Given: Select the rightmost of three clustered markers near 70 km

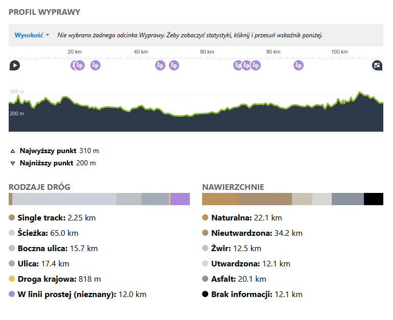Looking at the screenshot, I should click(256, 65).
